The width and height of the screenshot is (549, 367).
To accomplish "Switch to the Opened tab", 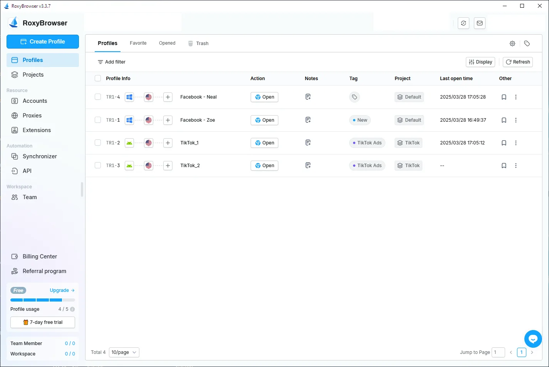I will pyautogui.click(x=167, y=43).
